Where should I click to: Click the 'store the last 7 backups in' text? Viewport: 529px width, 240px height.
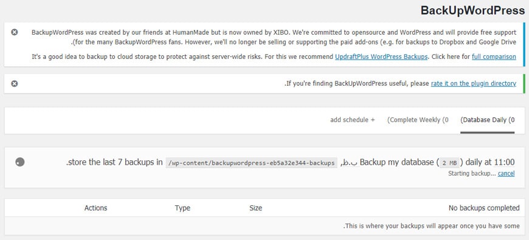(x=114, y=162)
